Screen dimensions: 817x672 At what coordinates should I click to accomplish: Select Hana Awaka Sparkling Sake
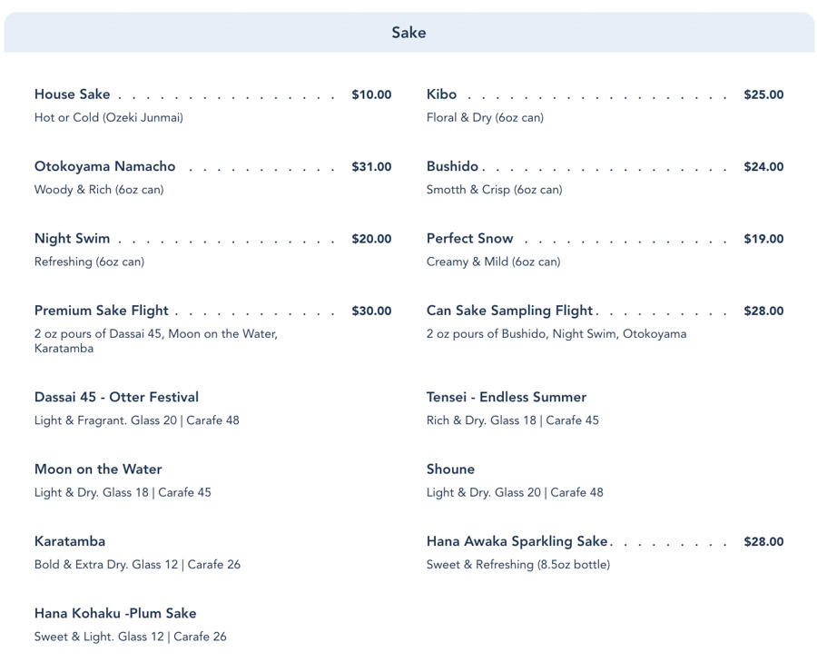[516, 541]
